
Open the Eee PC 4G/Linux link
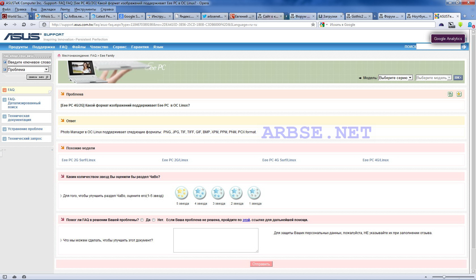tap(376, 160)
